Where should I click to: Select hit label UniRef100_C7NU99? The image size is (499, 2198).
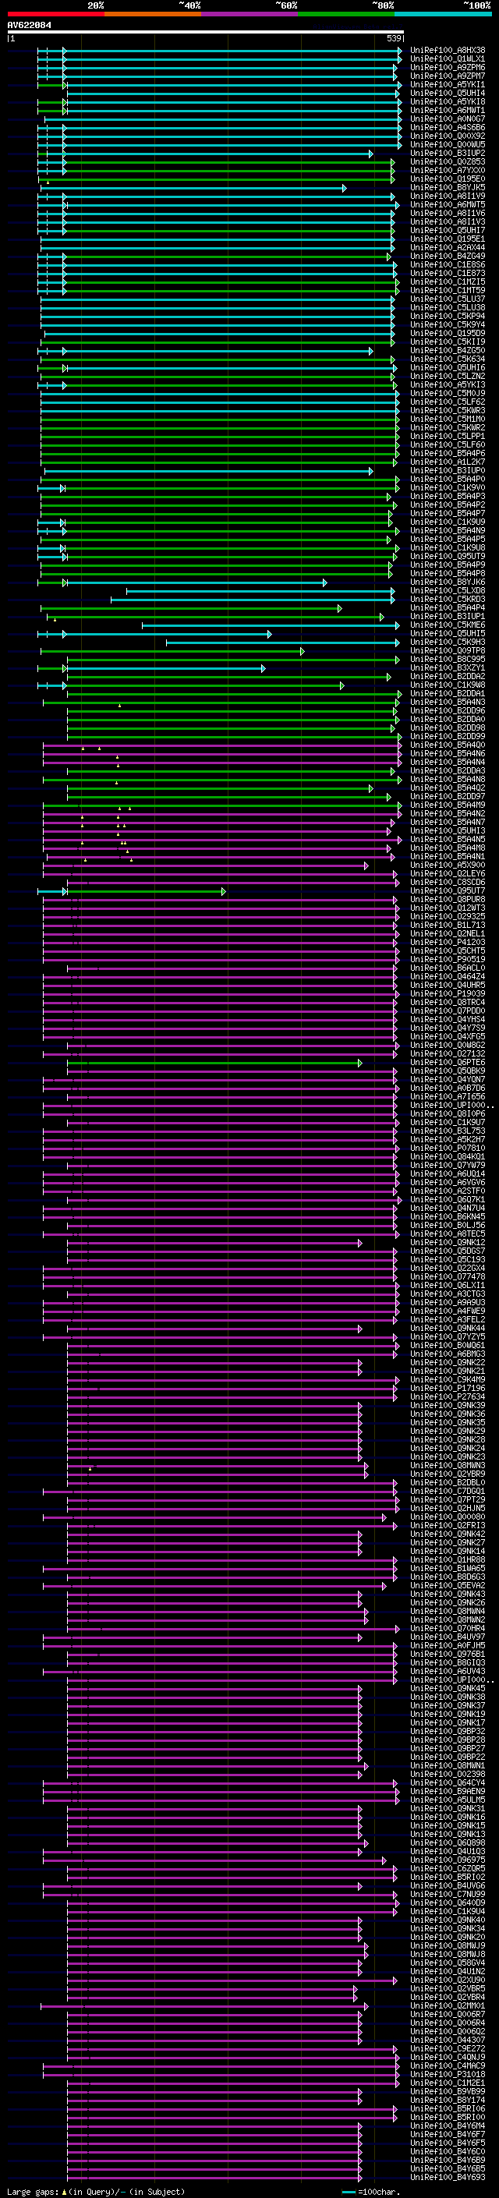(x=448, y=1895)
